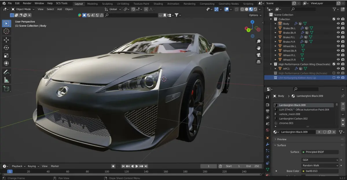Enable High Performance Carbon Wing (Activate) checkbox
Image resolution: width=347 pixels, height=180 pixels.
pyautogui.click(x=334, y=73)
